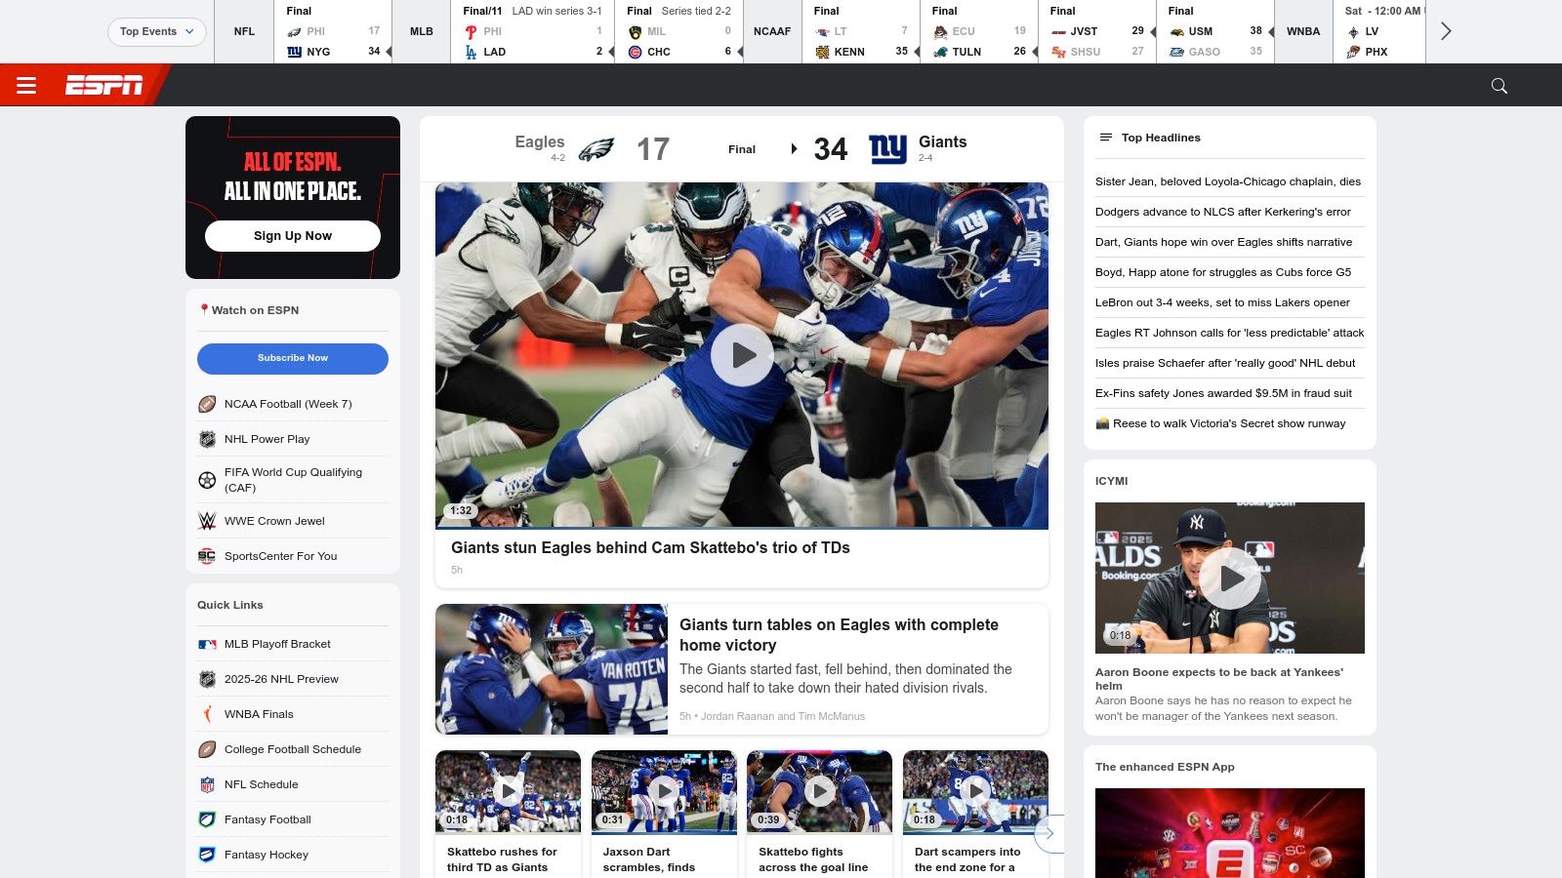Click the College Football Schedule icon
The height and width of the screenshot is (878, 1562).
click(x=207, y=749)
